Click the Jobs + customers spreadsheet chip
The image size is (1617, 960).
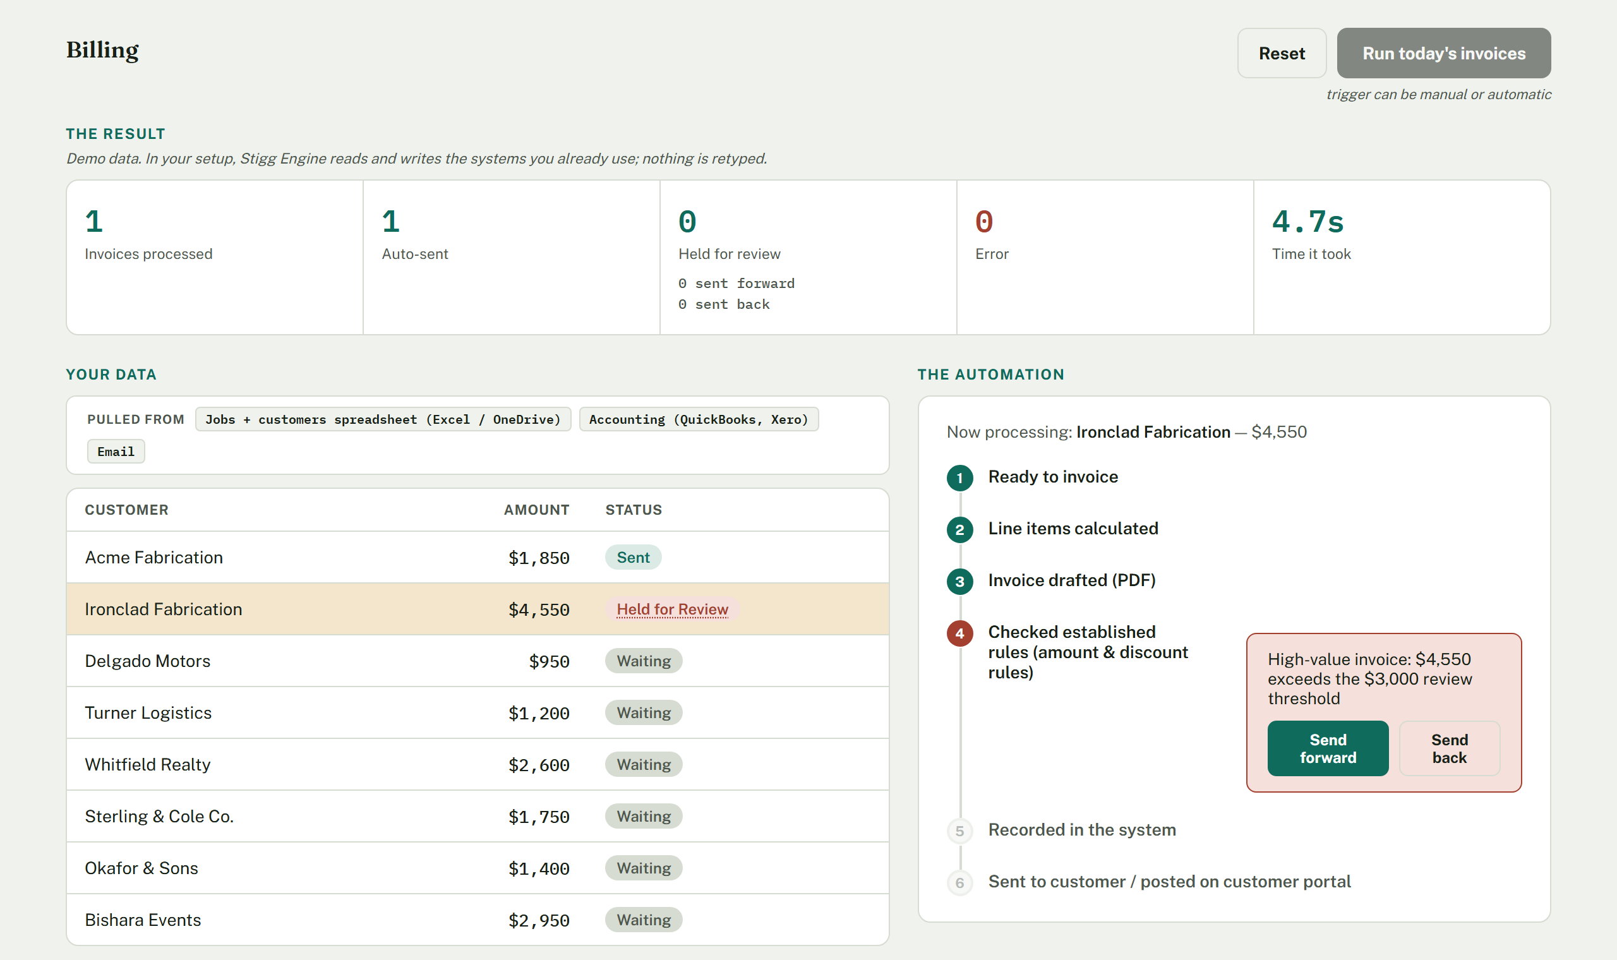click(x=383, y=419)
